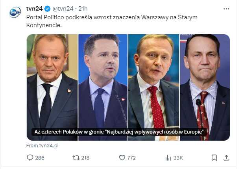Share the post with the upload arrow icon
Image resolution: width=242 pixels, height=169 pixels.
(x=226, y=158)
